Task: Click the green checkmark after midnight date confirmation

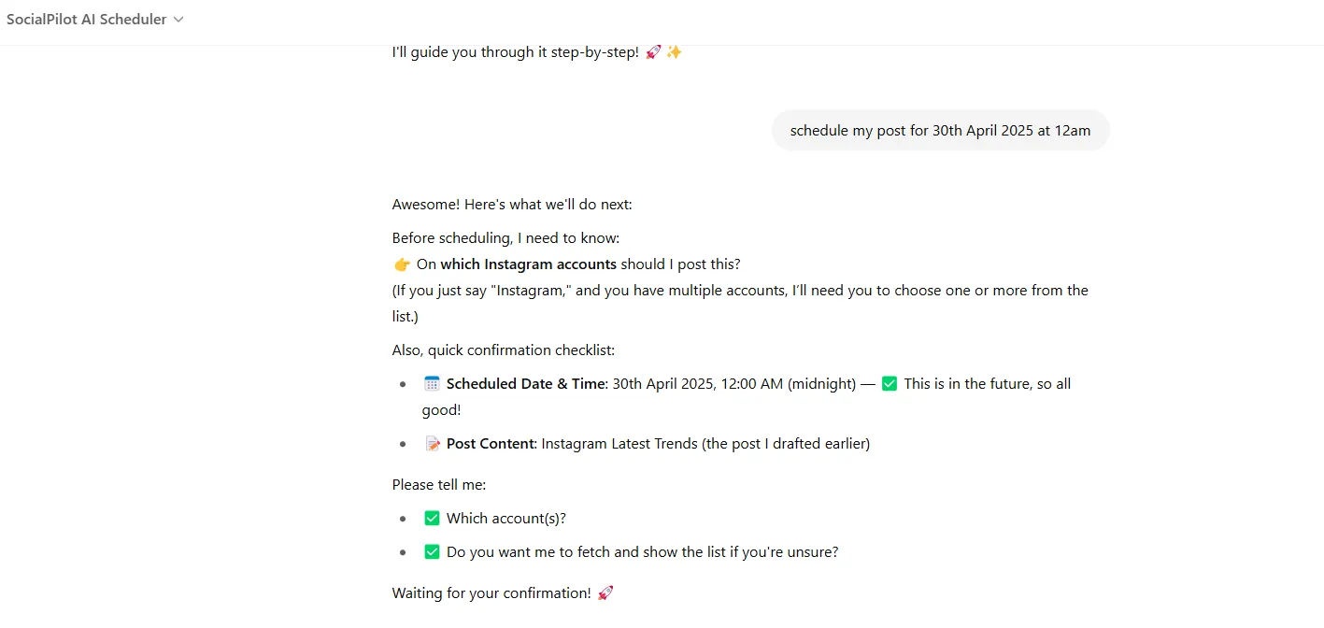Action: point(889,383)
